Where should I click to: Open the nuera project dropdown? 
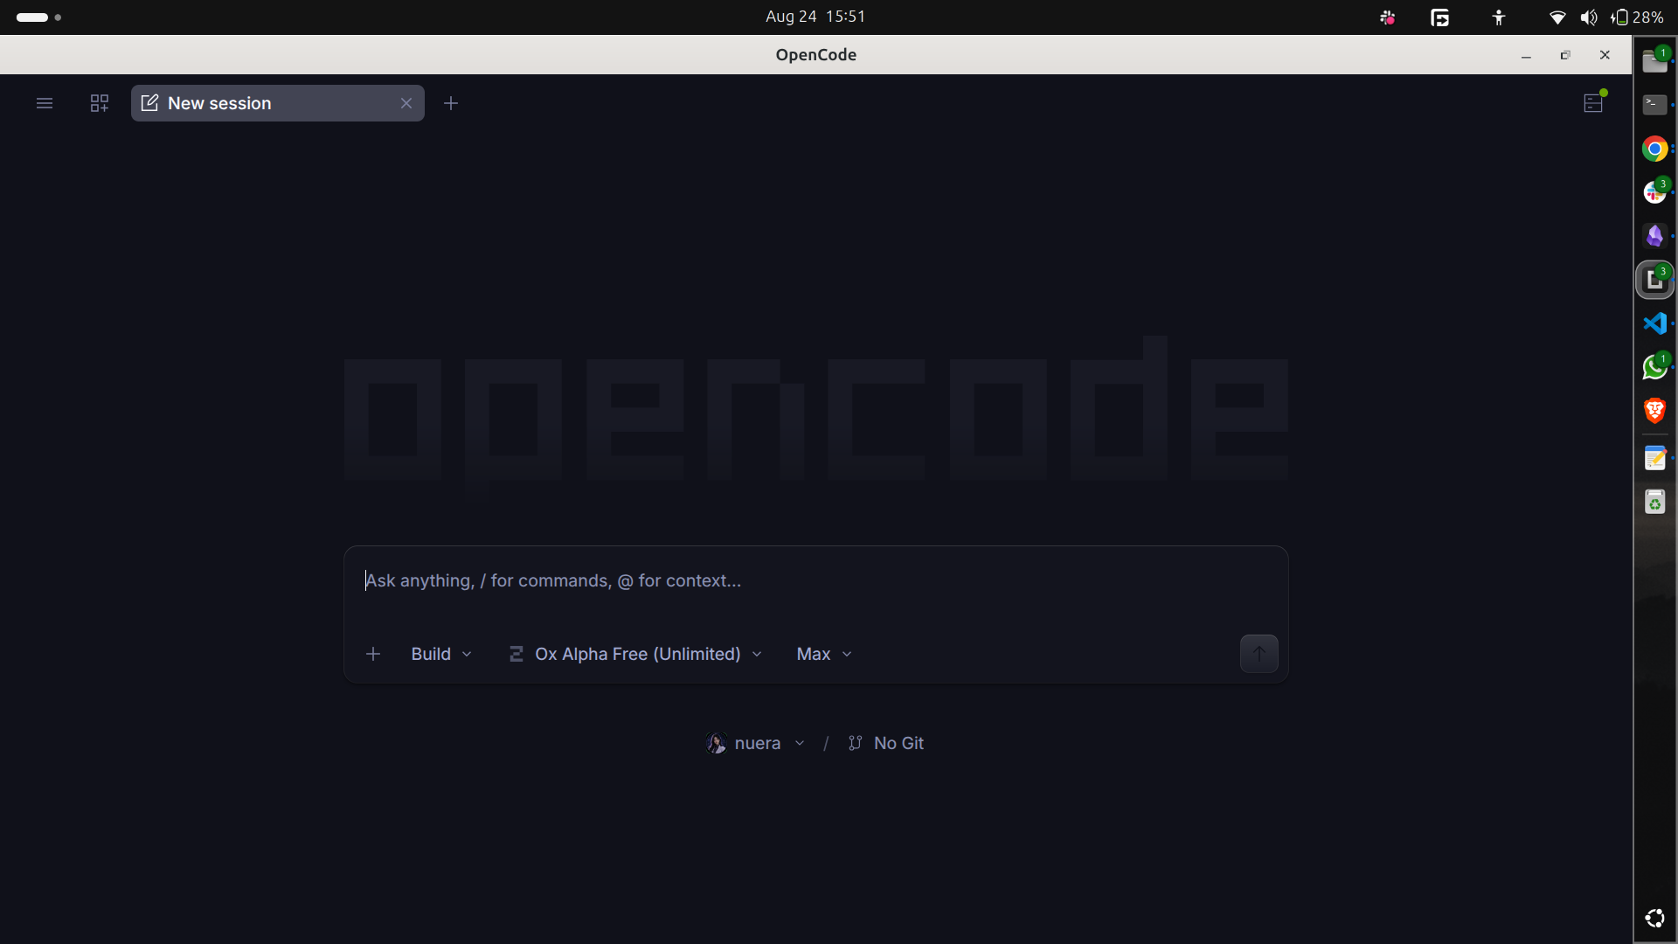click(x=756, y=743)
